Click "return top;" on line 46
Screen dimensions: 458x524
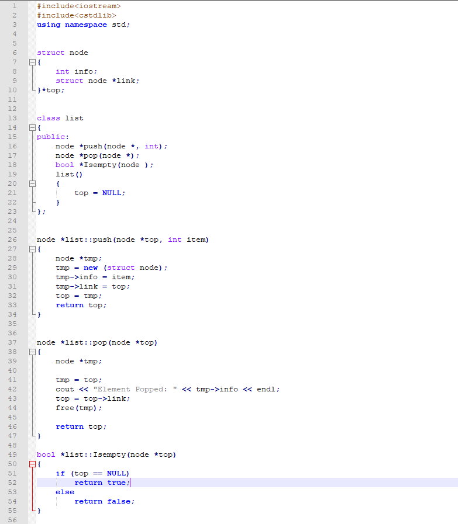click(x=81, y=427)
